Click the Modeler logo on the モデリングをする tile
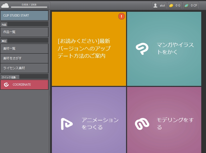 tap(142, 124)
